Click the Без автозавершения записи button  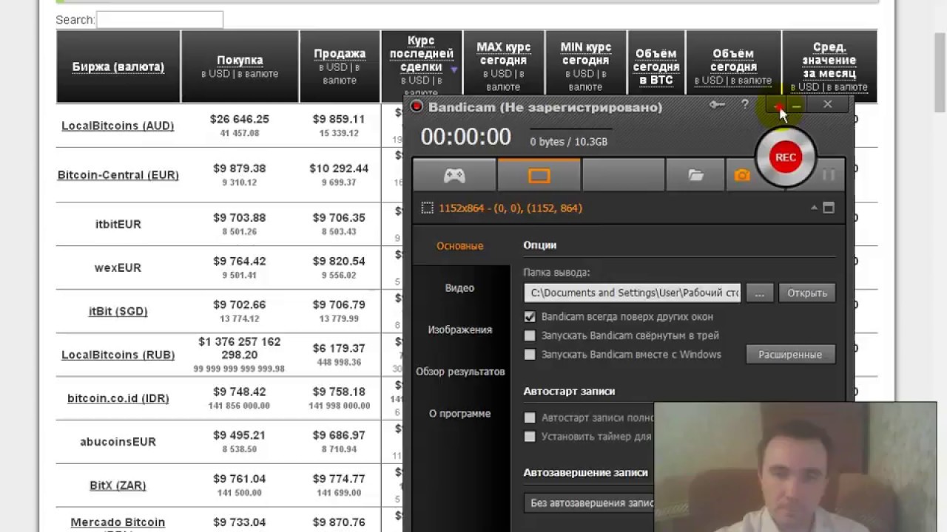590,503
